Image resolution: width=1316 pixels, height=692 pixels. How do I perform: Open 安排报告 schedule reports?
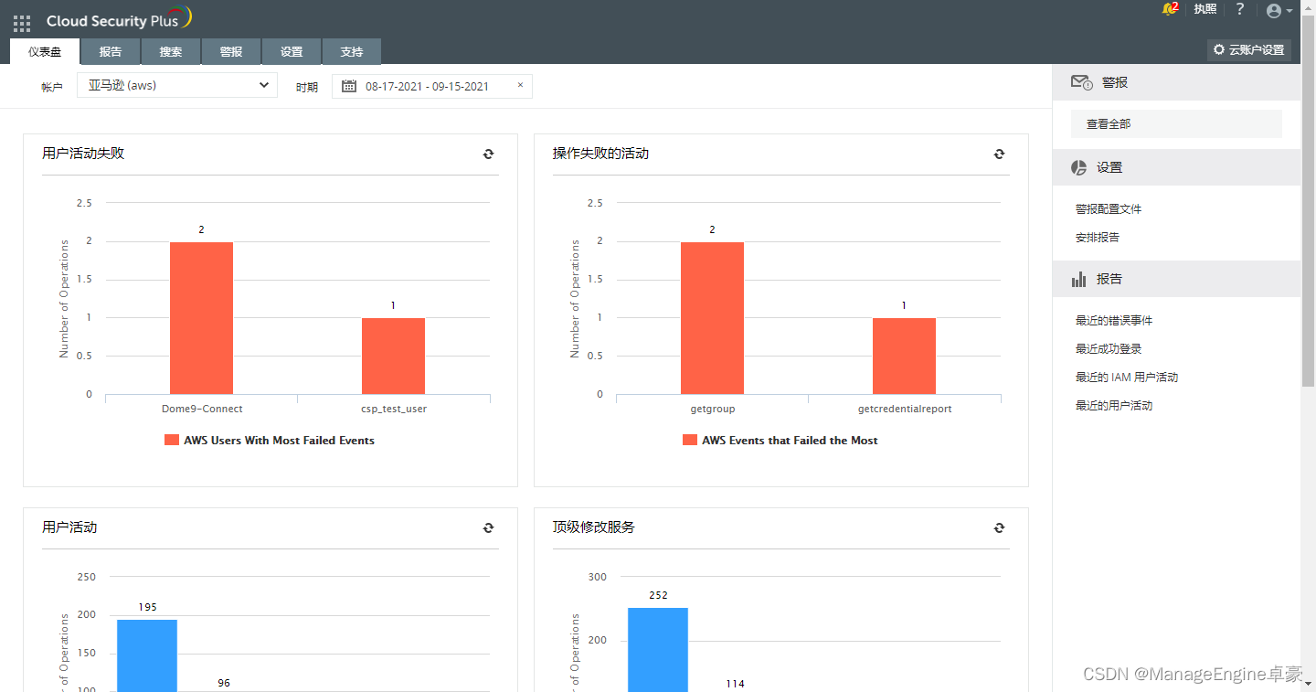1098,238
